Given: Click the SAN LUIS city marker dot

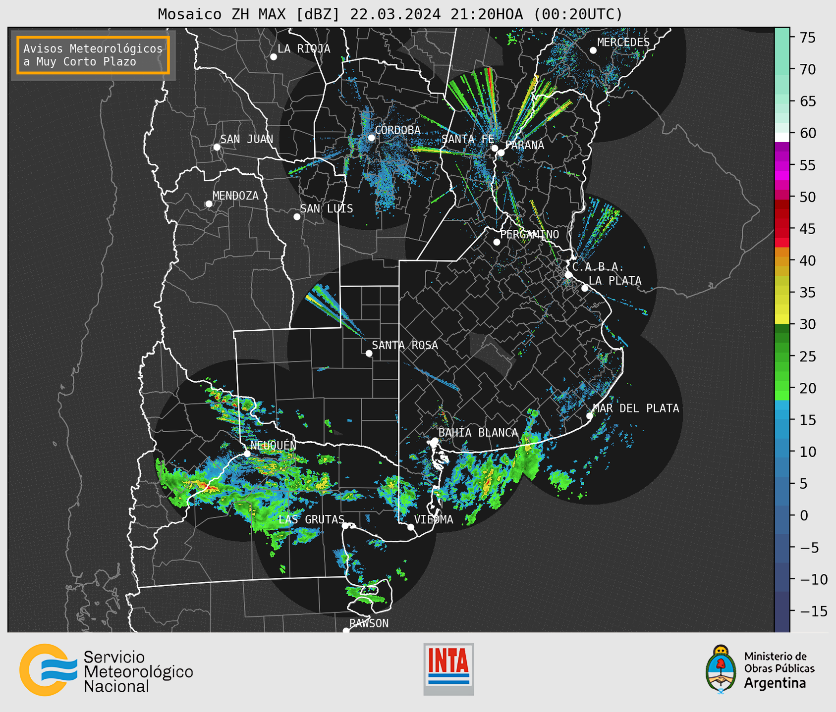Looking at the screenshot, I should (x=297, y=217).
